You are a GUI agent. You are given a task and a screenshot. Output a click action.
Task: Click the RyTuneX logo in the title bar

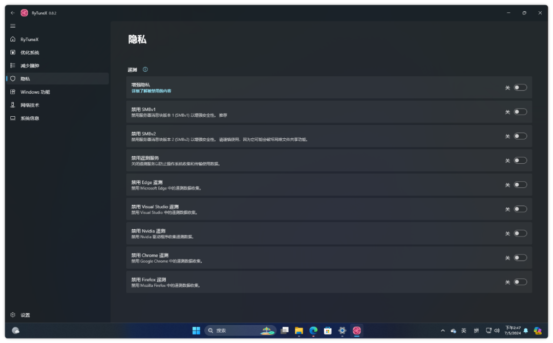(25, 13)
